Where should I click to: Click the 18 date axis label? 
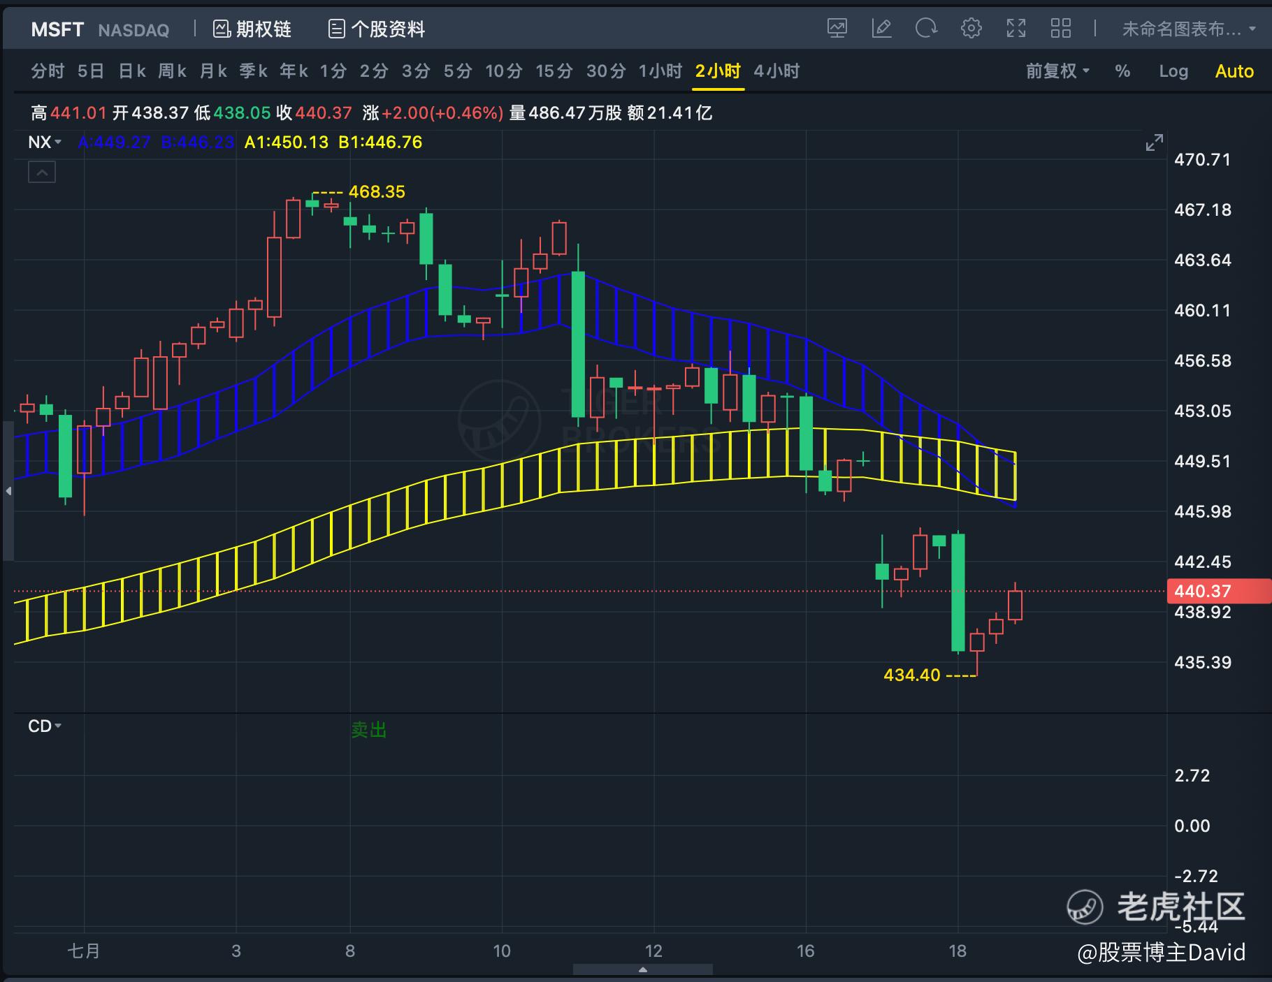coord(957,951)
